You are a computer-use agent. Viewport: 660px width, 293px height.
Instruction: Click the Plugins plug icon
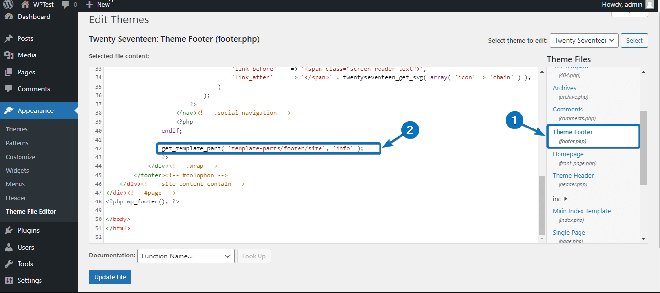click(x=9, y=230)
